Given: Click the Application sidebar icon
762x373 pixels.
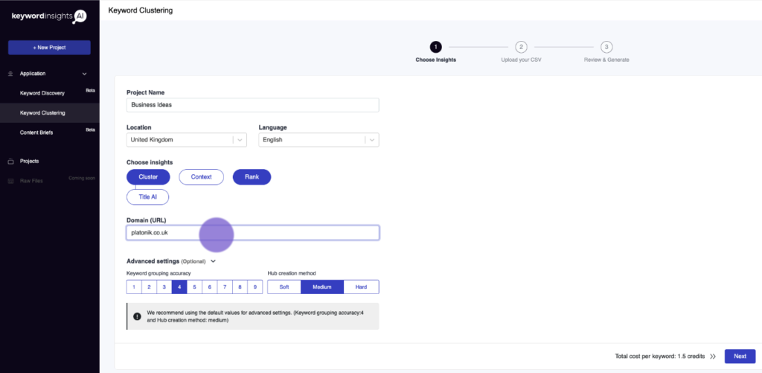Looking at the screenshot, I should [x=11, y=74].
